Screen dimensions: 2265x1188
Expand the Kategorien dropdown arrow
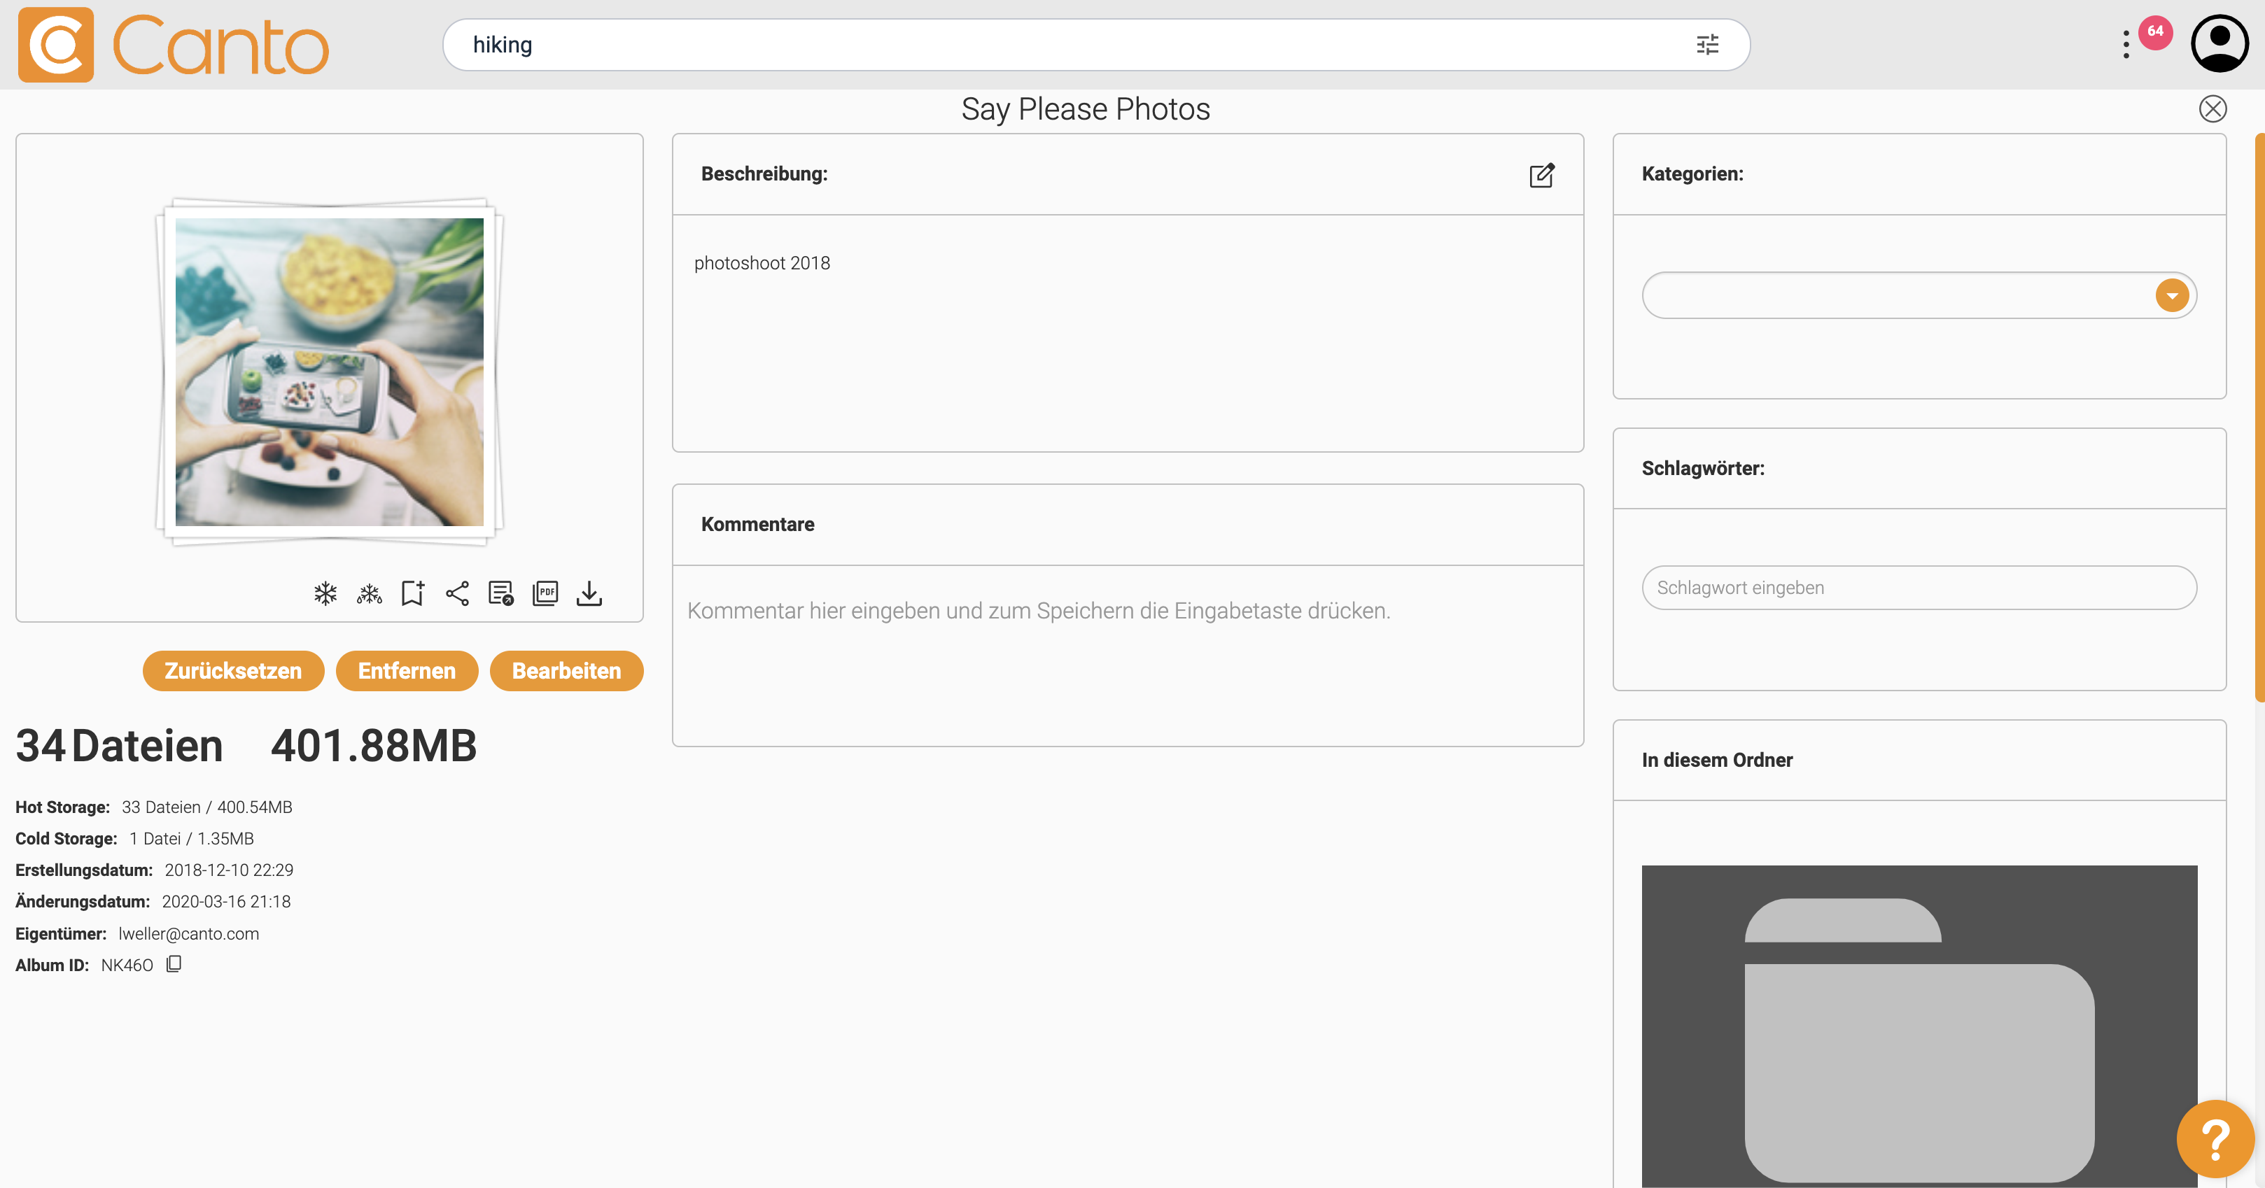2172,295
